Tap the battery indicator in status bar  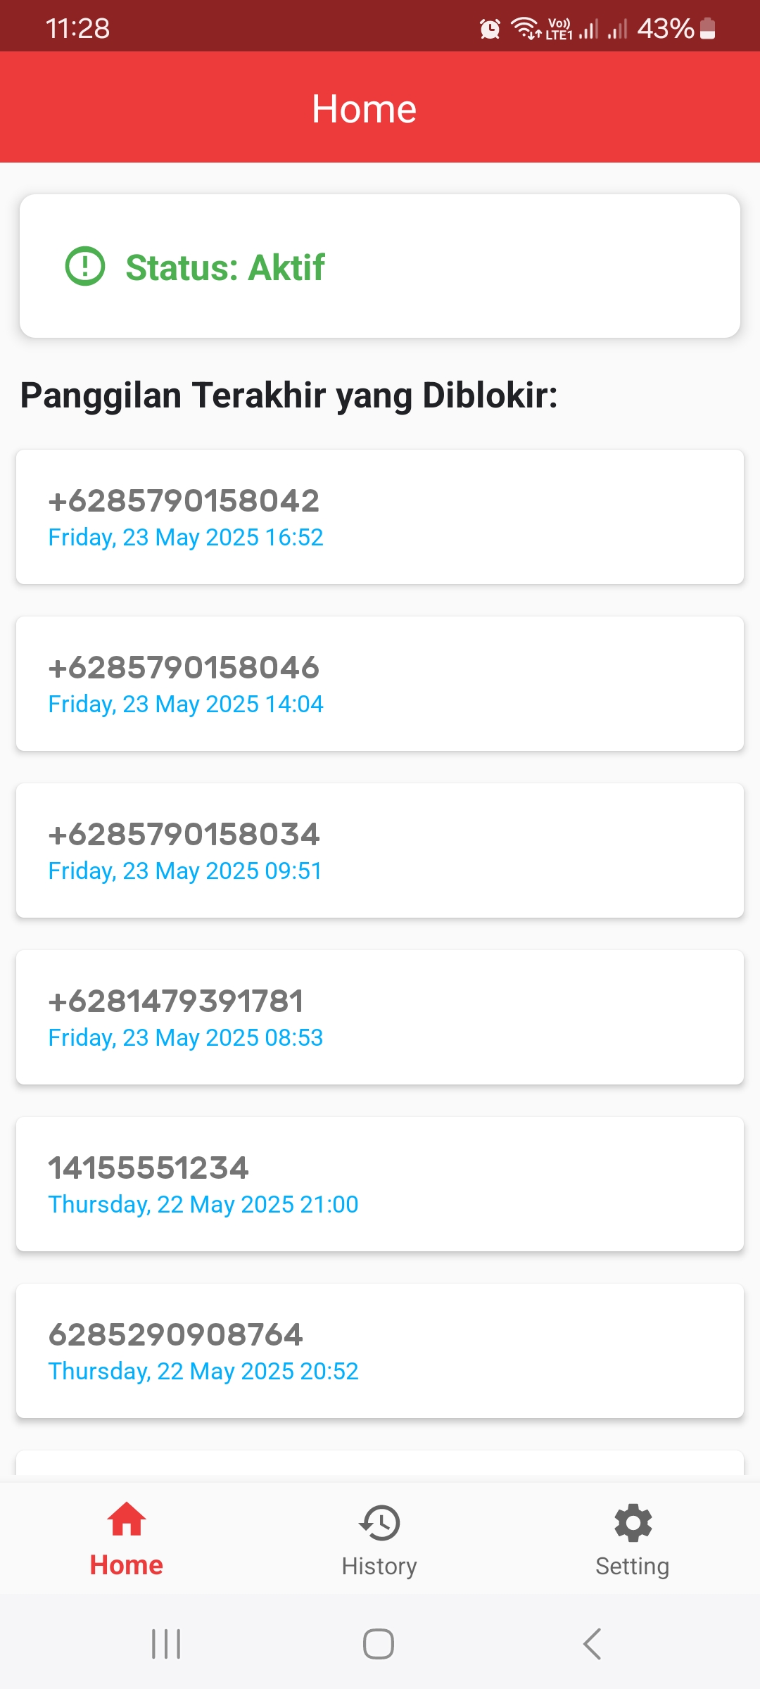[x=708, y=29]
